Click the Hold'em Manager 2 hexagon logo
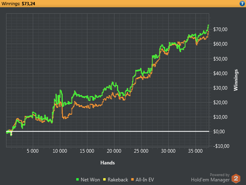 236,179
